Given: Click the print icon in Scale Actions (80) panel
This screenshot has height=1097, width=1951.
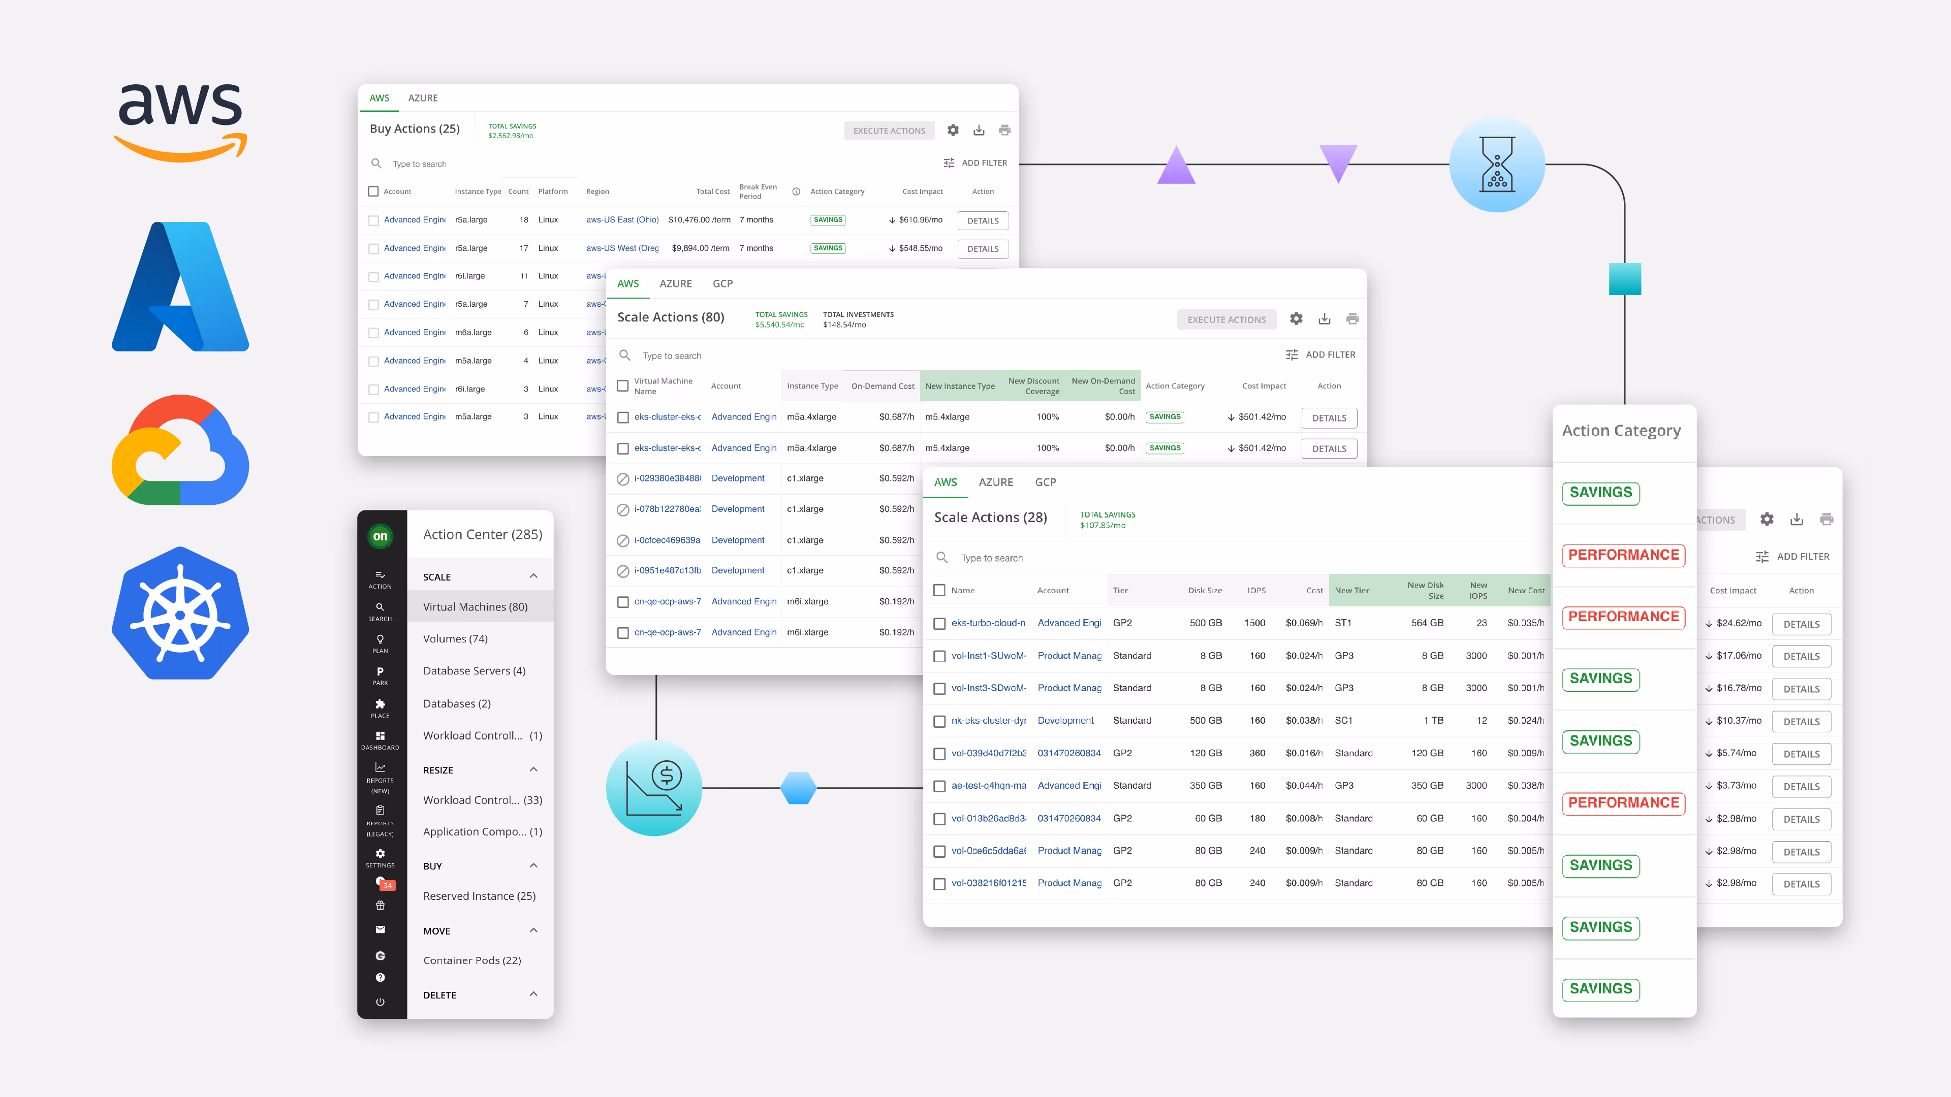Looking at the screenshot, I should (1352, 319).
